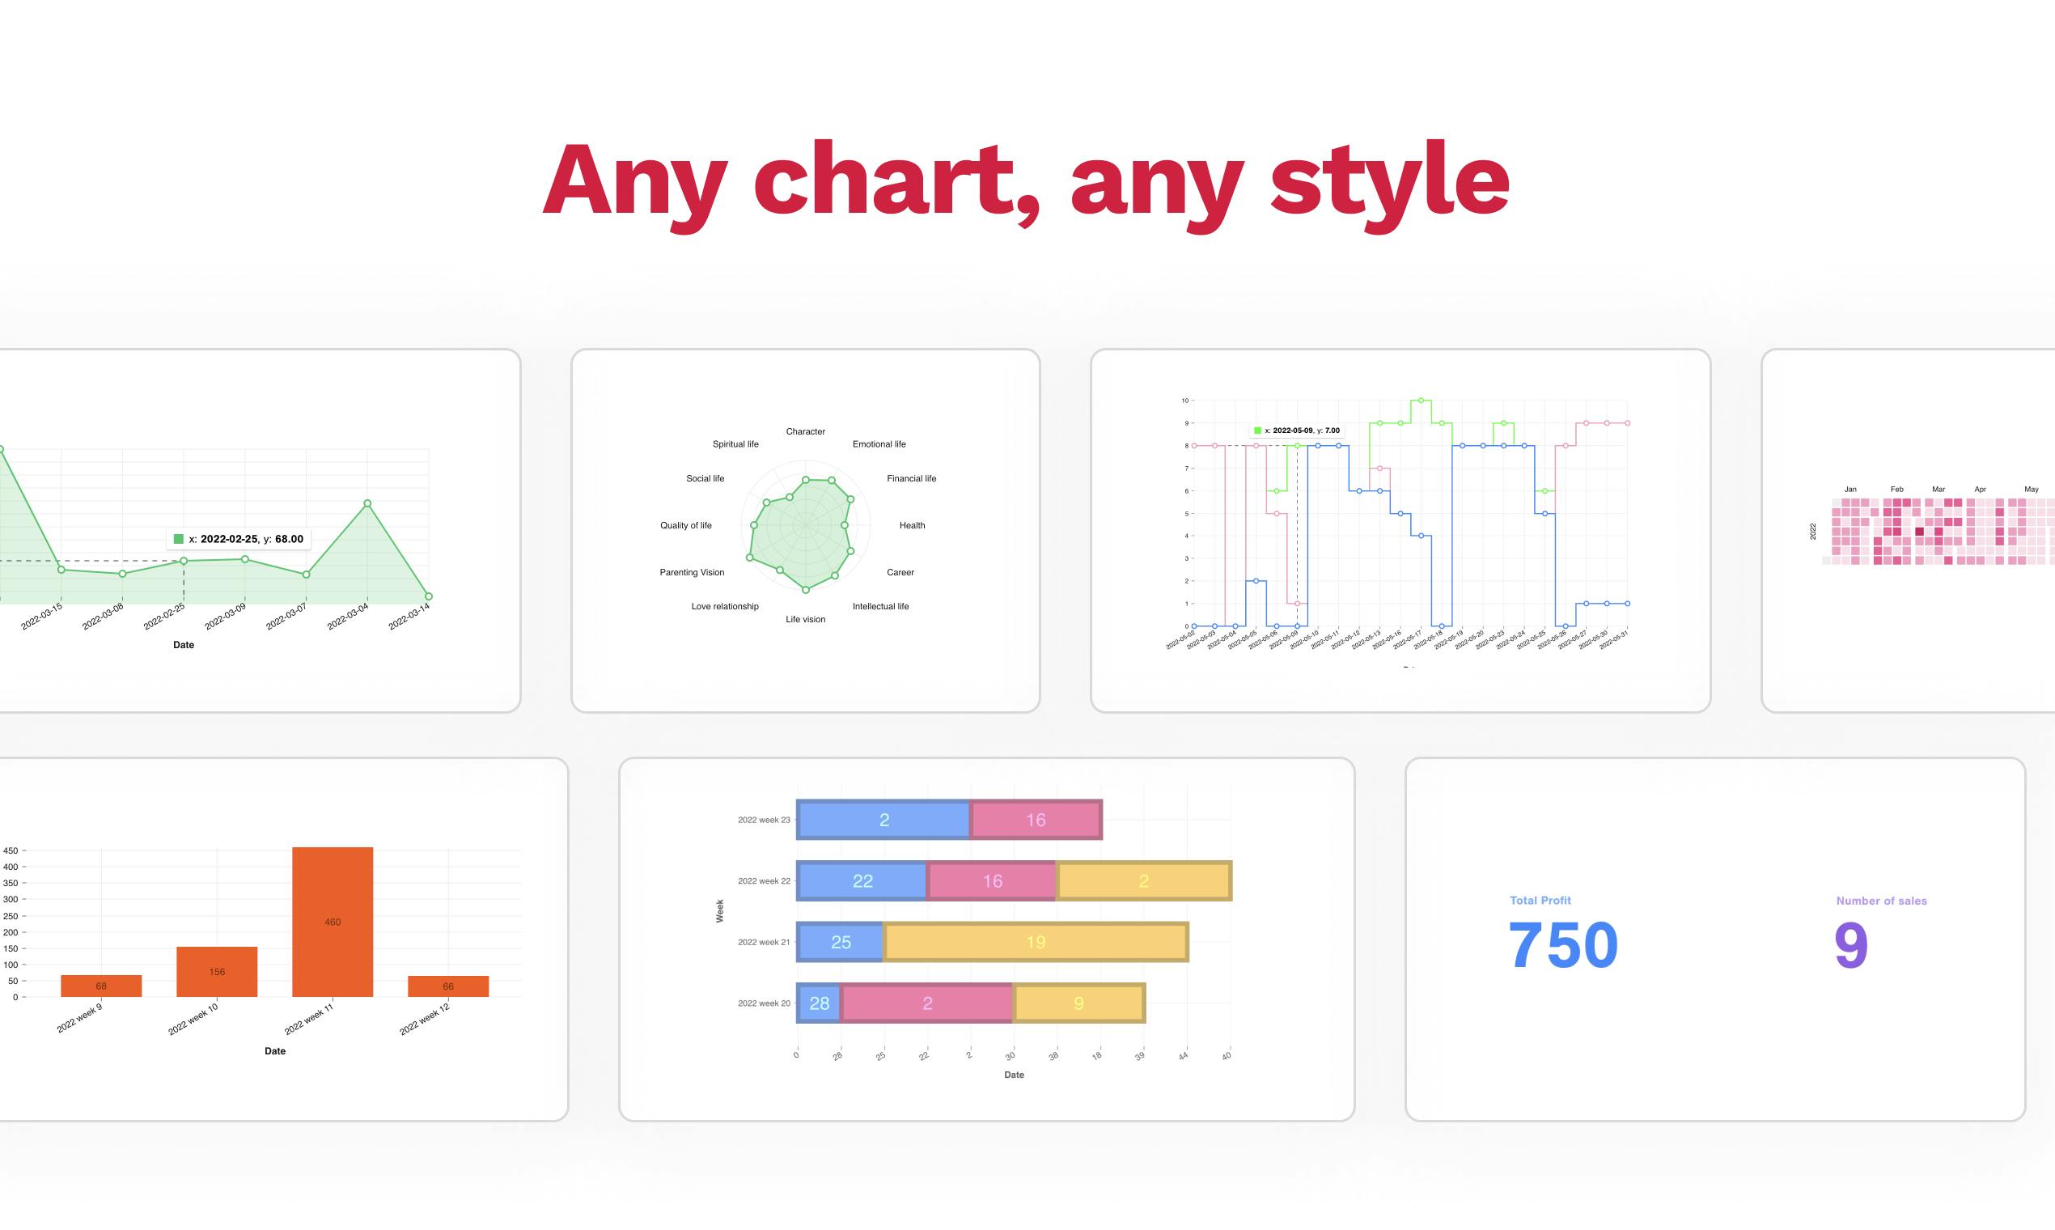Click the blue segment labeled 28 in week 20
Viewport: 2055px width, 1230px height.
[819, 1003]
